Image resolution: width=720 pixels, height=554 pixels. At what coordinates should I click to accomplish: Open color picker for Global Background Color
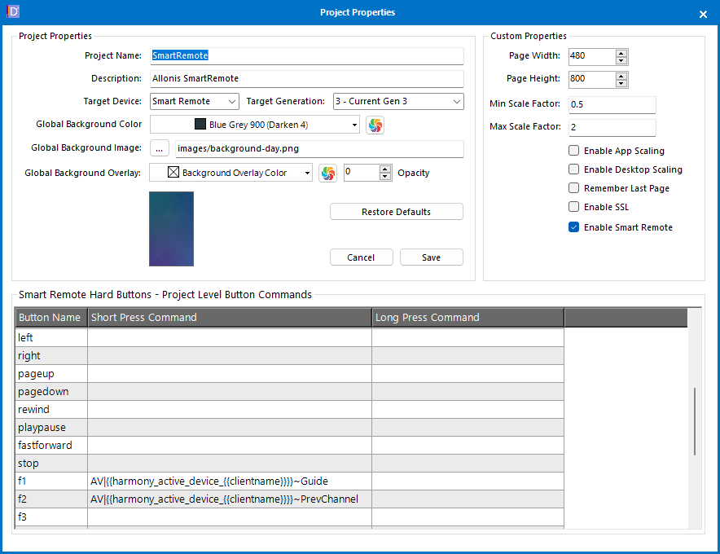click(x=375, y=125)
